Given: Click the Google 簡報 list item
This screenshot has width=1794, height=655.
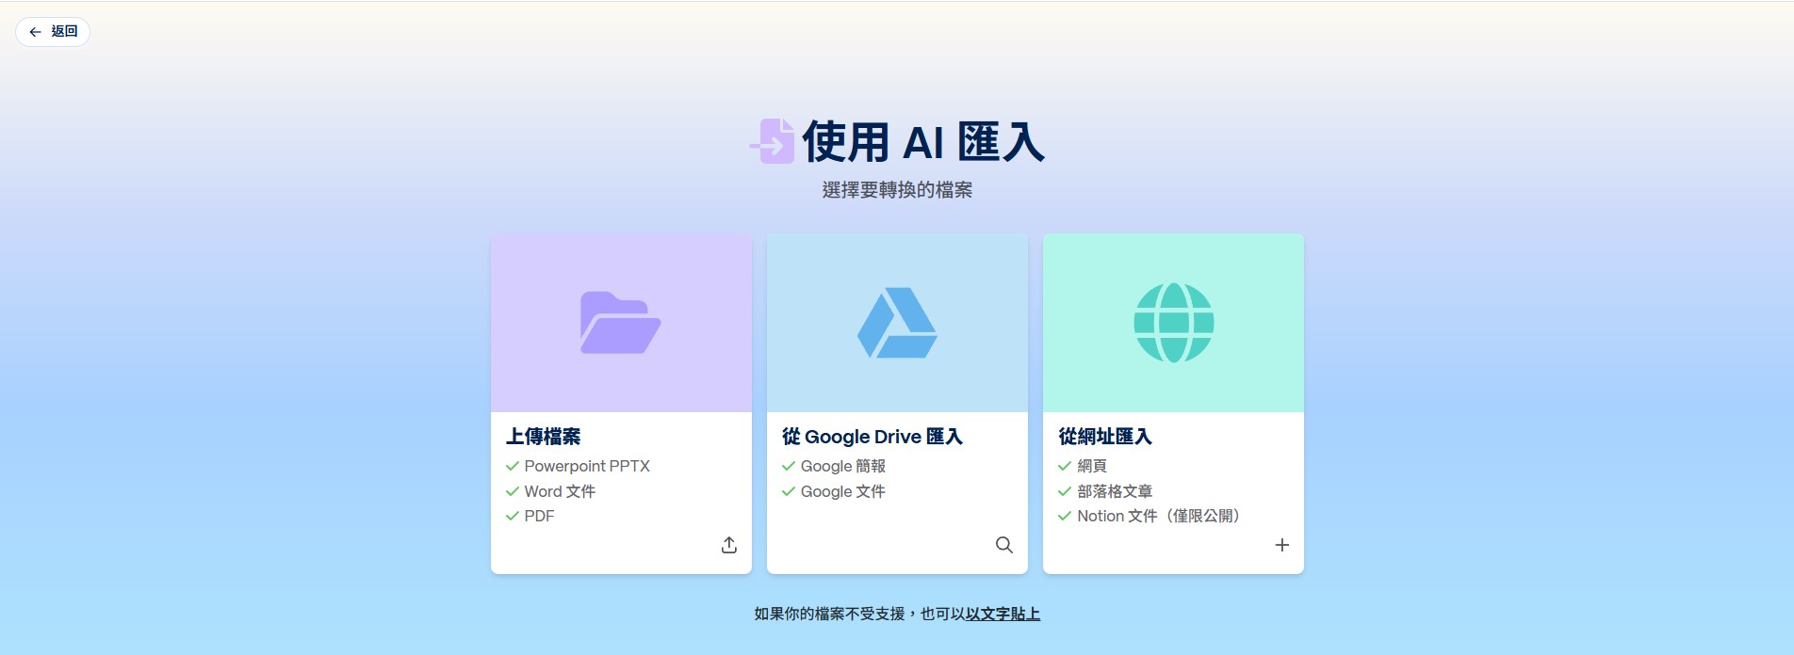Looking at the screenshot, I should (842, 466).
